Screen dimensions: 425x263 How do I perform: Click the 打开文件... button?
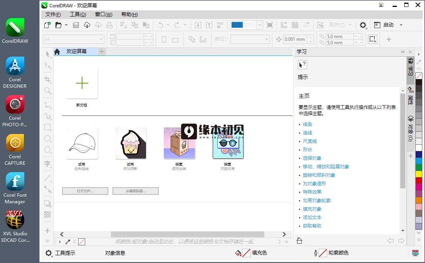pyautogui.click(x=85, y=191)
